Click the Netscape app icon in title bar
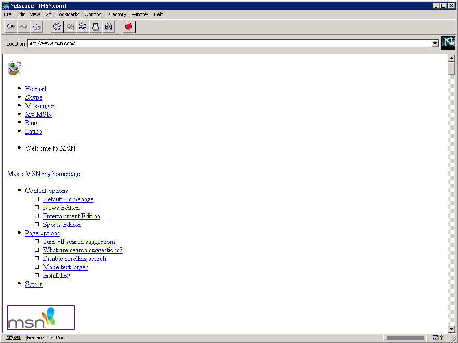458x343 pixels. click(x=5, y=5)
